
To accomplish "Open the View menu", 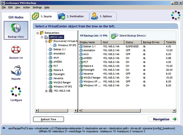I will pyautogui.click(x=18, y=7).
